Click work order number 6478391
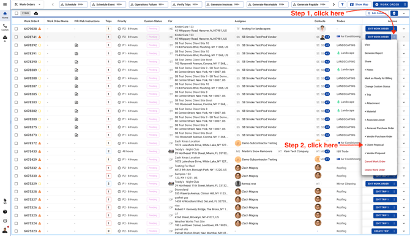Viewport: 410px width, 236px height. click(31, 53)
